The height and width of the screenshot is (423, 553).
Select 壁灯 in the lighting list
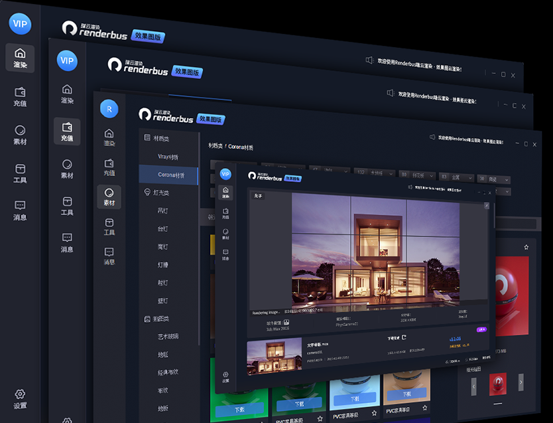pos(163,301)
